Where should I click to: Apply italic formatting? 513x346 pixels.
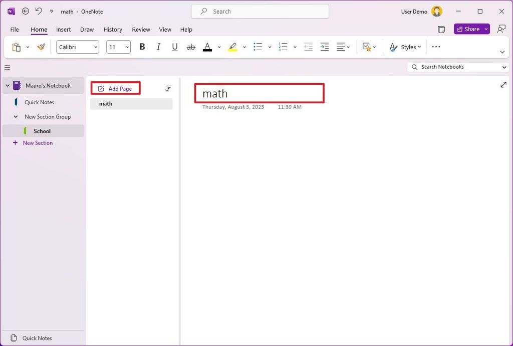coord(158,47)
